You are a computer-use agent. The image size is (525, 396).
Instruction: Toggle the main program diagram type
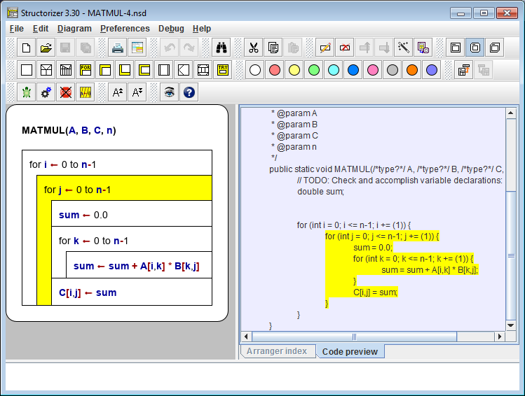(x=456, y=48)
